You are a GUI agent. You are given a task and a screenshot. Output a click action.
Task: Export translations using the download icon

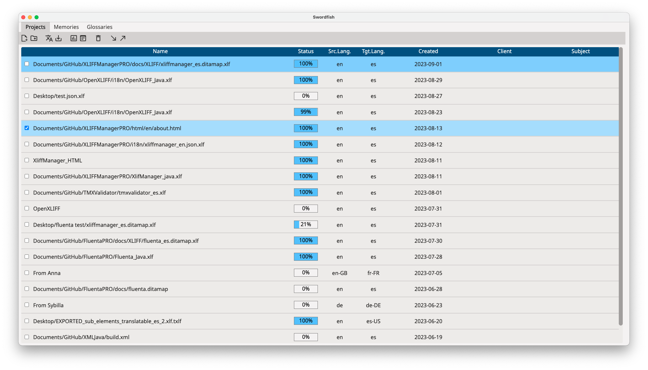tap(58, 38)
